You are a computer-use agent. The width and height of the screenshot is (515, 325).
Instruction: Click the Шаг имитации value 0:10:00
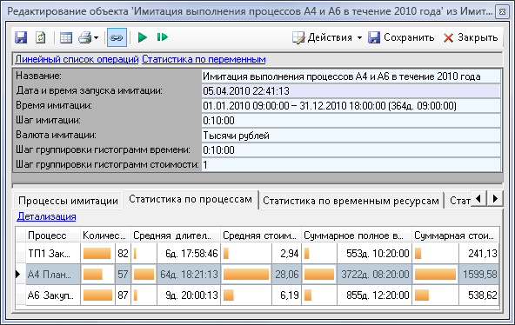(351, 121)
